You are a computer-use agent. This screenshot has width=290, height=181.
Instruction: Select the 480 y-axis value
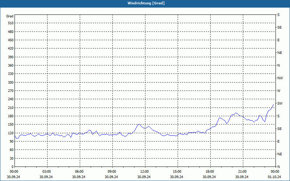11,32
